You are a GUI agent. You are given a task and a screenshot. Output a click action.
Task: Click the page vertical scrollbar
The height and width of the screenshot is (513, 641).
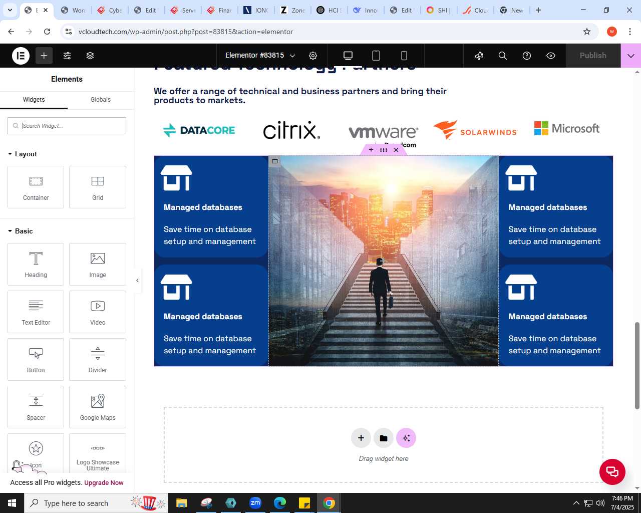[637, 366]
